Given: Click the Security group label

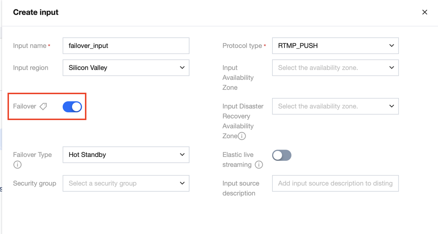Looking at the screenshot, I should (x=34, y=184).
